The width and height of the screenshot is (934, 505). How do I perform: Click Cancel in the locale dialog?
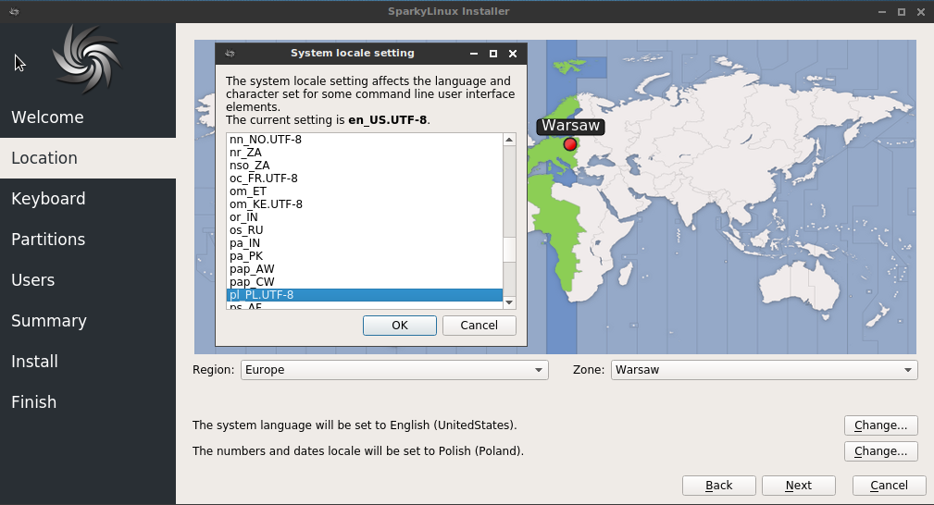click(x=479, y=326)
